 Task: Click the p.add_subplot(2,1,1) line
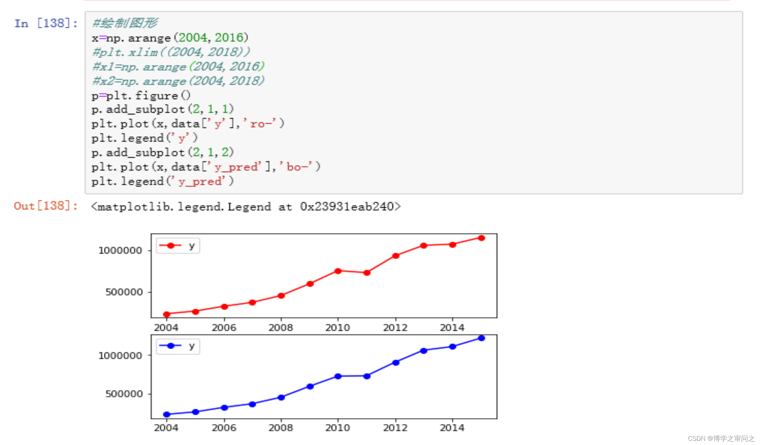point(162,109)
